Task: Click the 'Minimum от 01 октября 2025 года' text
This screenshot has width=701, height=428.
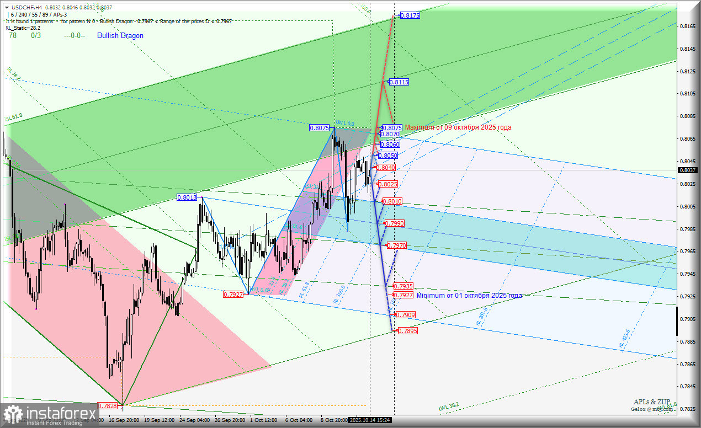Action: click(x=469, y=296)
